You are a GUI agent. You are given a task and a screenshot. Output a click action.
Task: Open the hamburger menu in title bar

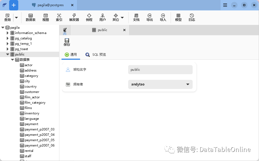[x=225, y=5]
